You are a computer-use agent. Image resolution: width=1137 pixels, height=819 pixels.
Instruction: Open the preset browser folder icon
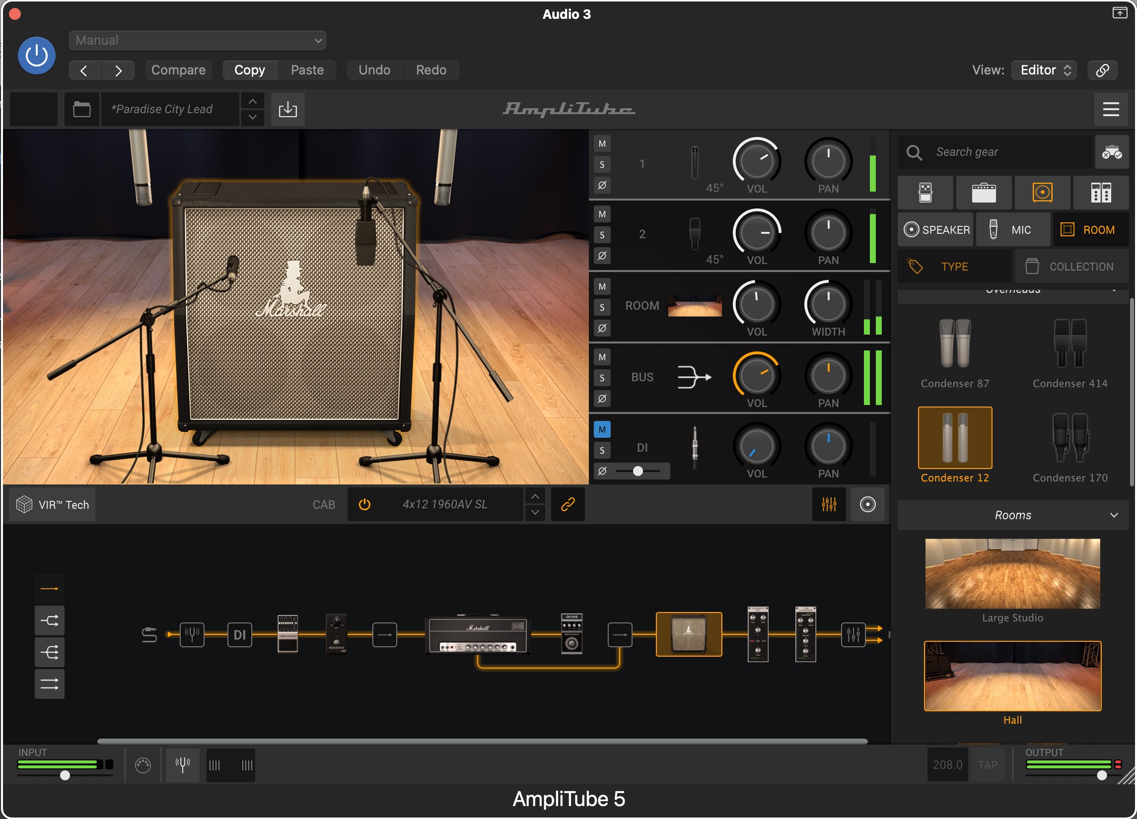(82, 109)
